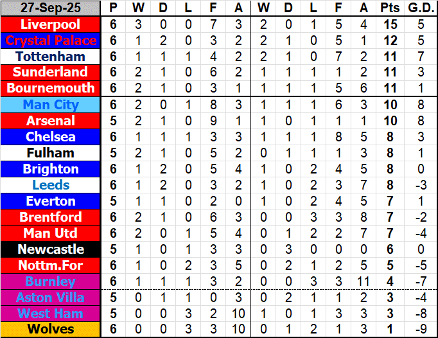Click the Crystal Palace team row label
This screenshot has width=438, height=338.
tap(51, 40)
